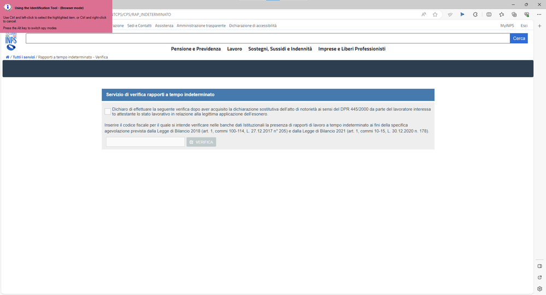The height and width of the screenshot is (295, 546).
Task: Open the MyINPS link
Action: pos(507,26)
